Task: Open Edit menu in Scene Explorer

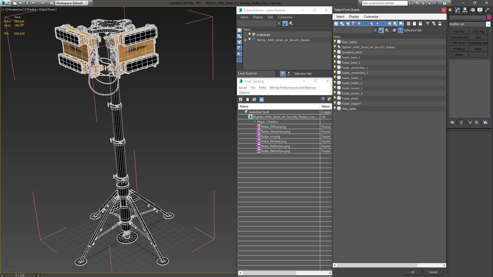Action: coord(270,17)
